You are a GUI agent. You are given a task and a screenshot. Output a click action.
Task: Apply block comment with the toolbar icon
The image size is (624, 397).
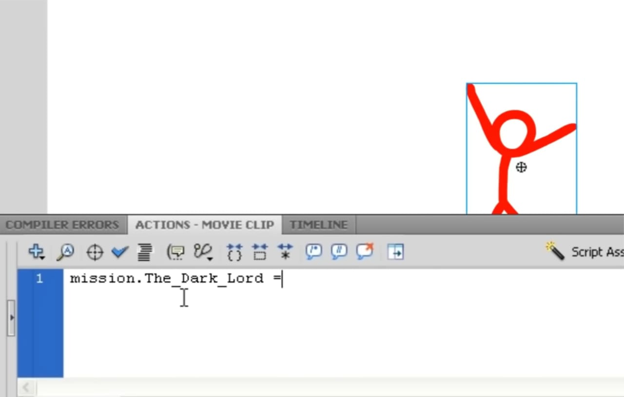coord(313,252)
